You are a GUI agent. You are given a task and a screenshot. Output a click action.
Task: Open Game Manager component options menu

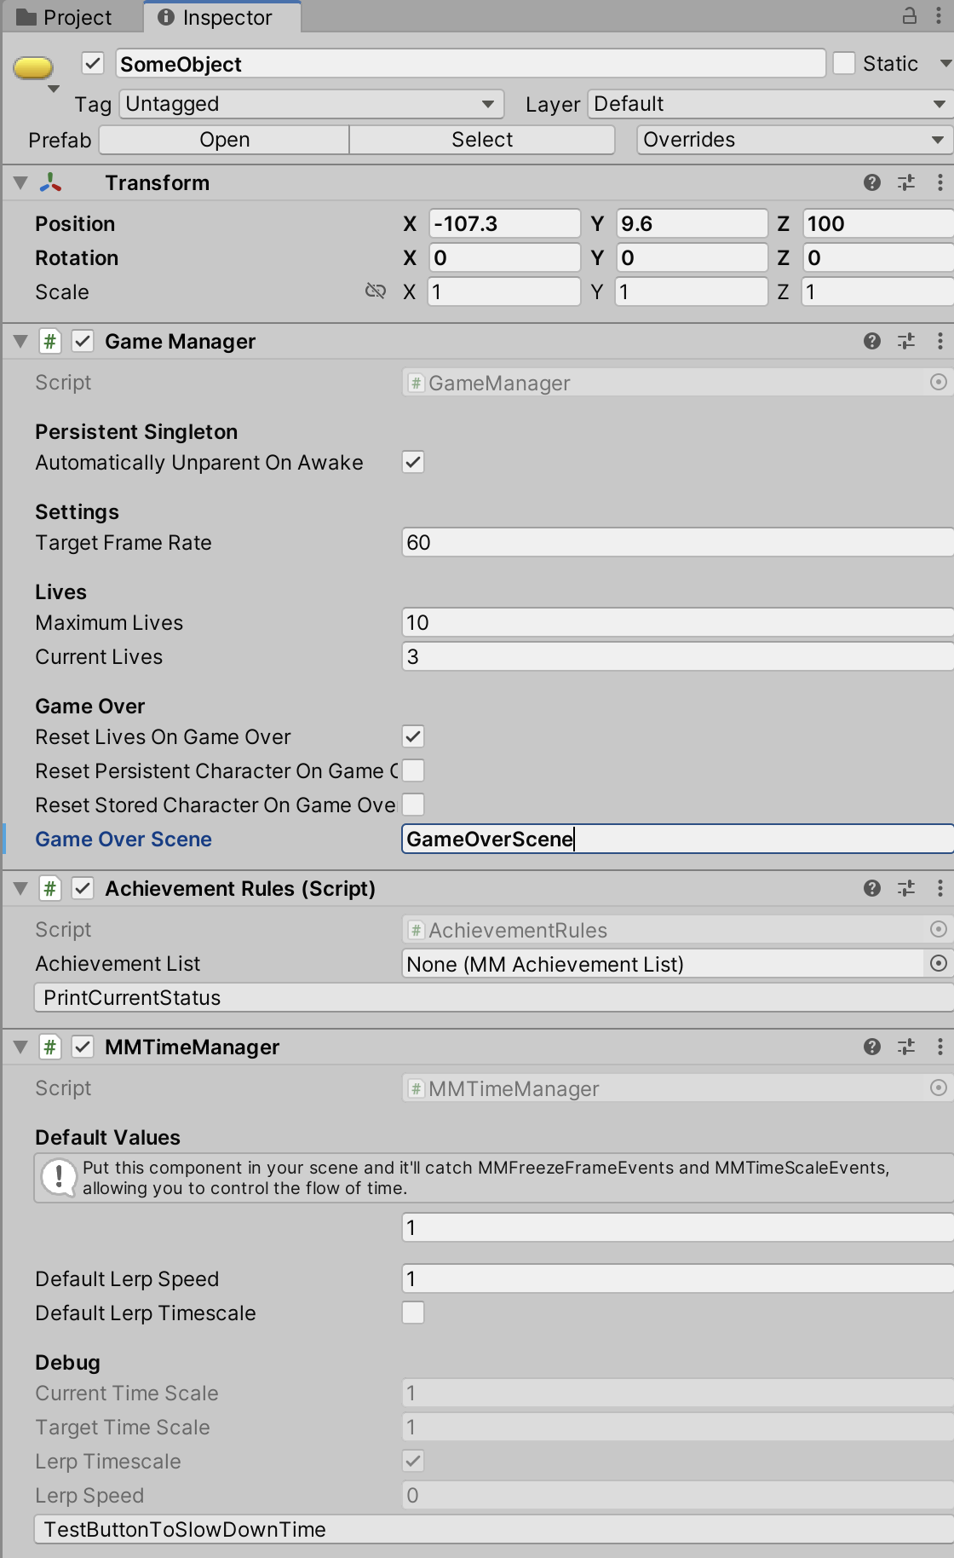tap(940, 341)
